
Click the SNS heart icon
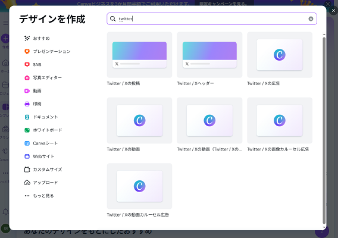[27, 65]
